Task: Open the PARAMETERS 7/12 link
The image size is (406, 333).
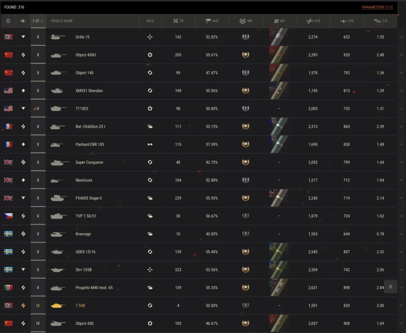Action: coord(377,7)
